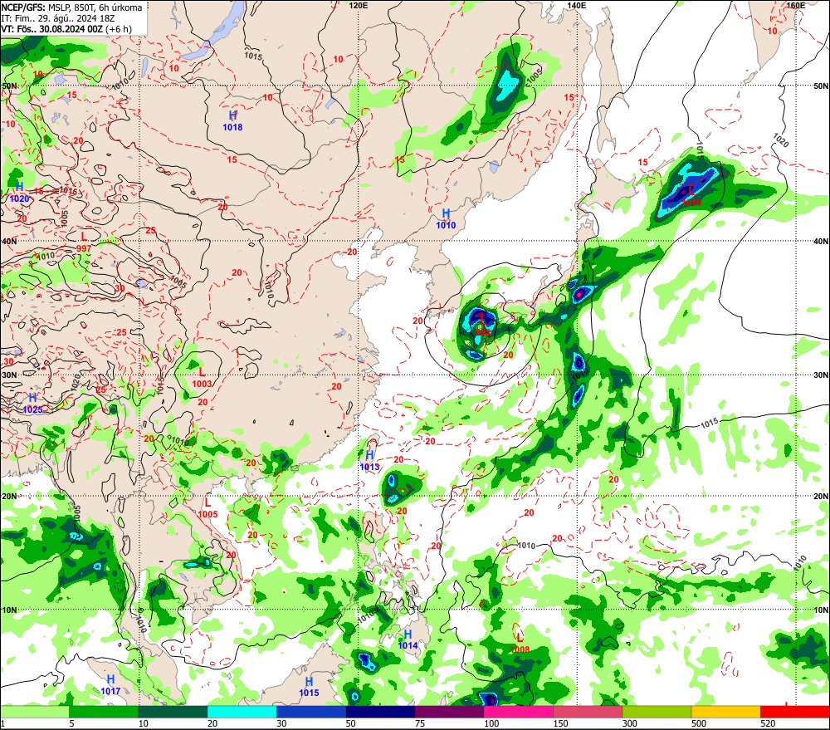
Task: Click the right-side 20N latitude label
Action: point(821,497)
